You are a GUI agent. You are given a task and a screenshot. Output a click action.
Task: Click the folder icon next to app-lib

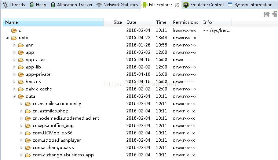pos(21,67)
